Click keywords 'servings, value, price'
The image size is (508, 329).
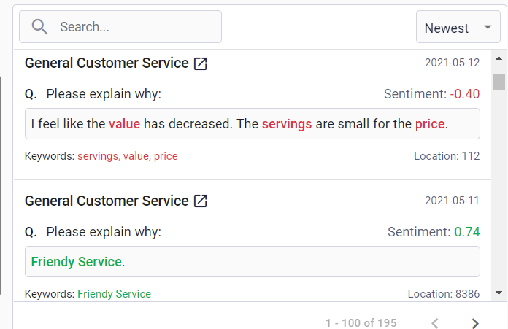pos(128,156)
